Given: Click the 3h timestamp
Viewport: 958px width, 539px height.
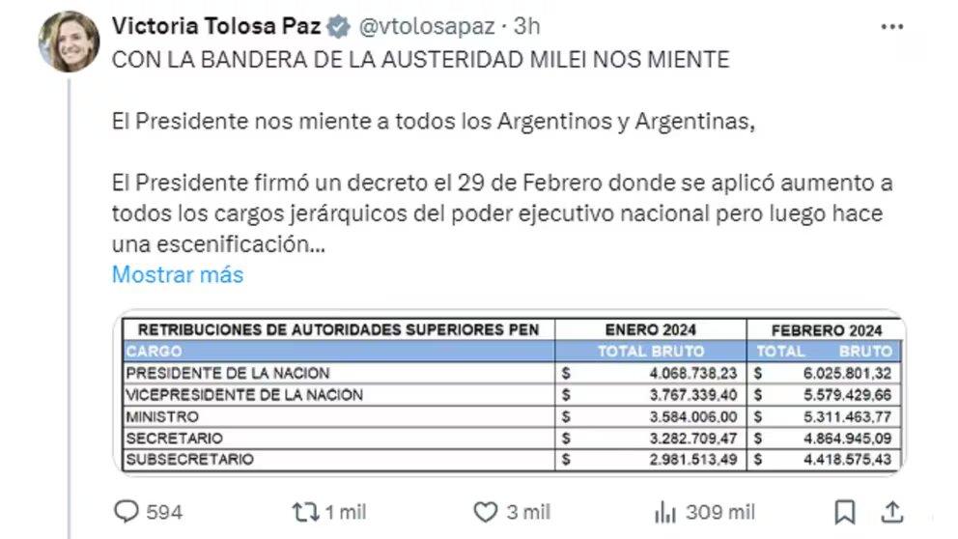Looking at the screenshot, I should click(526, 26).
